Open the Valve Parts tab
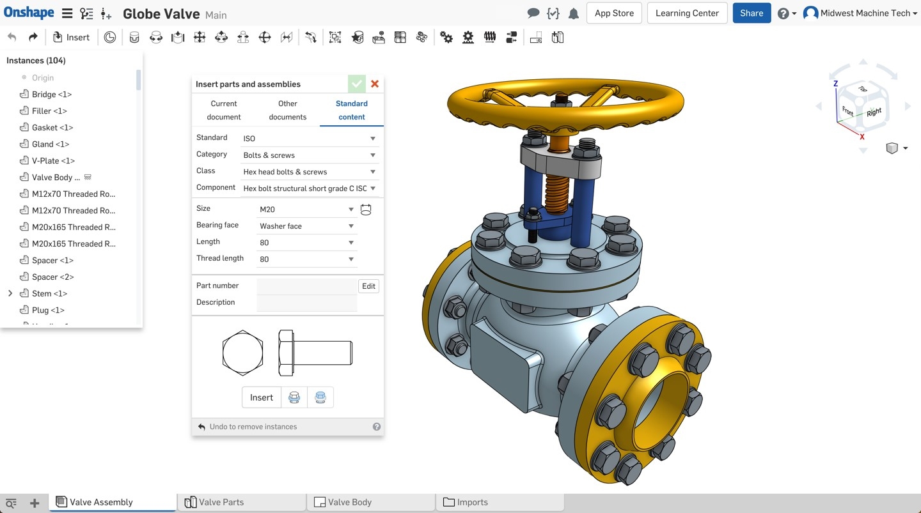921x513 pixels. (242, 502)
